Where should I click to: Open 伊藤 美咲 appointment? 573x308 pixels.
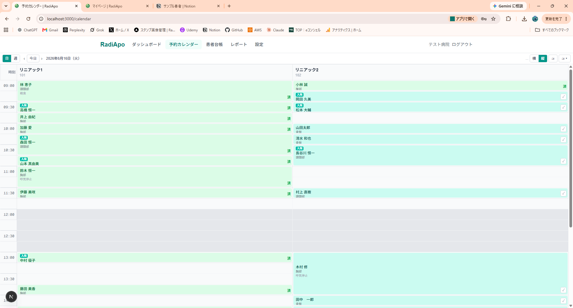click(154, 193)
